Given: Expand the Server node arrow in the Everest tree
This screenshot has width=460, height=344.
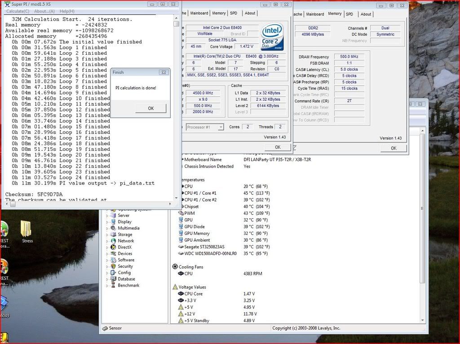Looking at the screenshot, I should pyautogui.click(x=107, y=216).
